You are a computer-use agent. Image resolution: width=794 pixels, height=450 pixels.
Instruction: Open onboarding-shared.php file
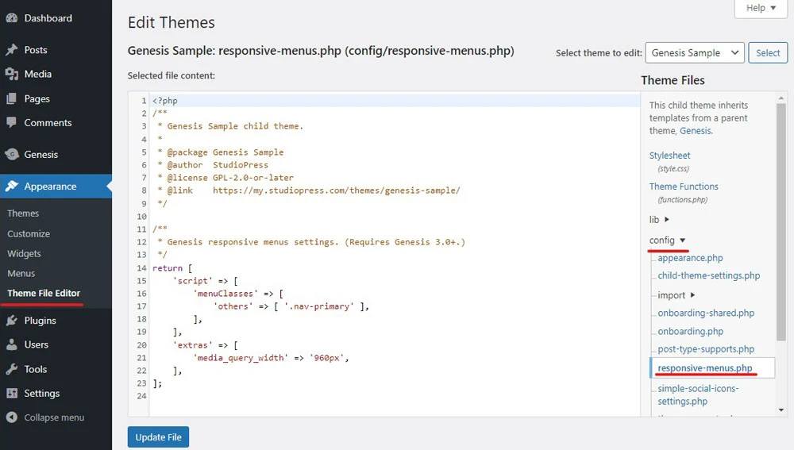[x=706, y=313]
